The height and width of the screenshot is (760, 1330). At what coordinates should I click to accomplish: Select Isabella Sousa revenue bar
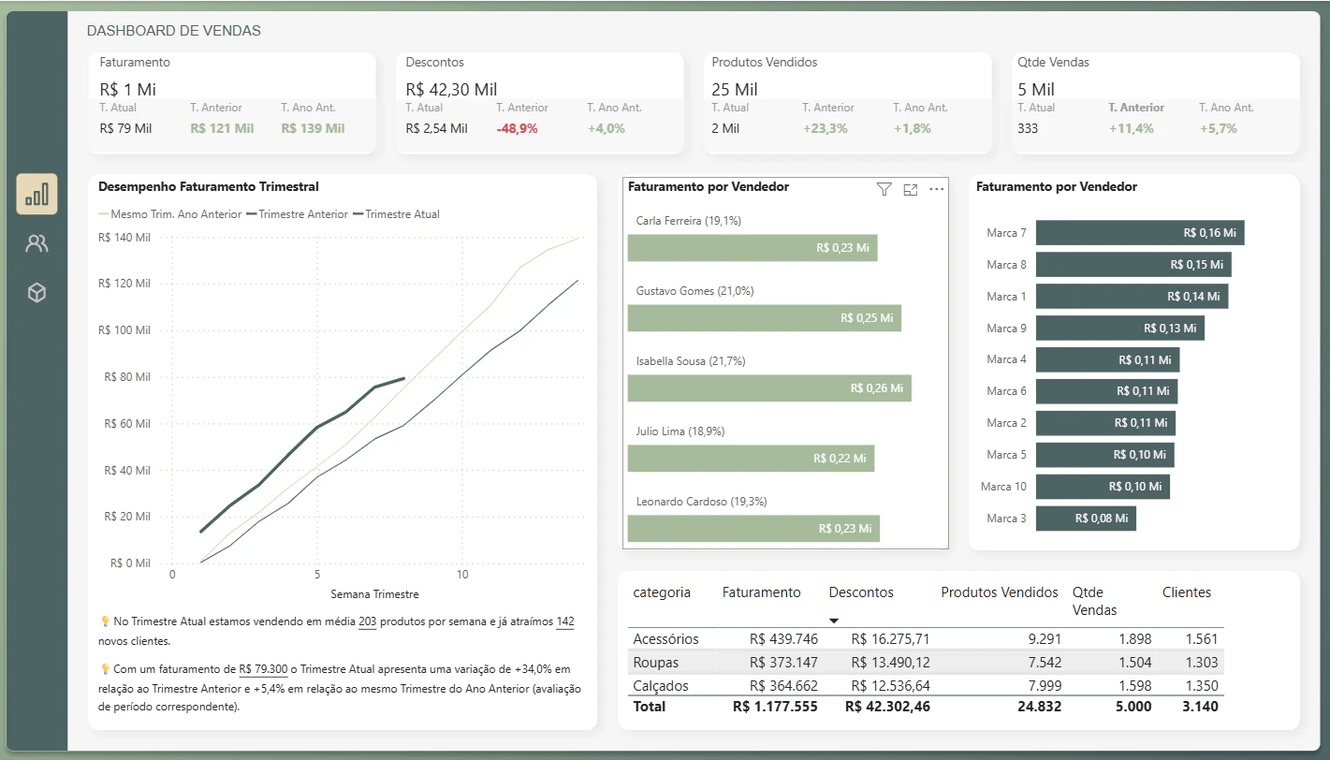pyautogui.click(x=769, y=388)
